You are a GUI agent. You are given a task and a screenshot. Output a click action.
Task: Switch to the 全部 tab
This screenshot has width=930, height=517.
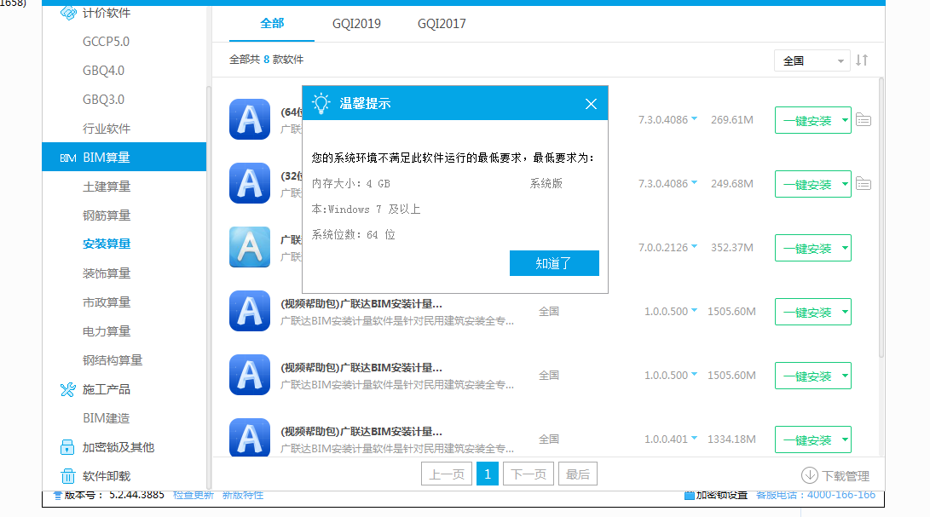pos(272,24)
